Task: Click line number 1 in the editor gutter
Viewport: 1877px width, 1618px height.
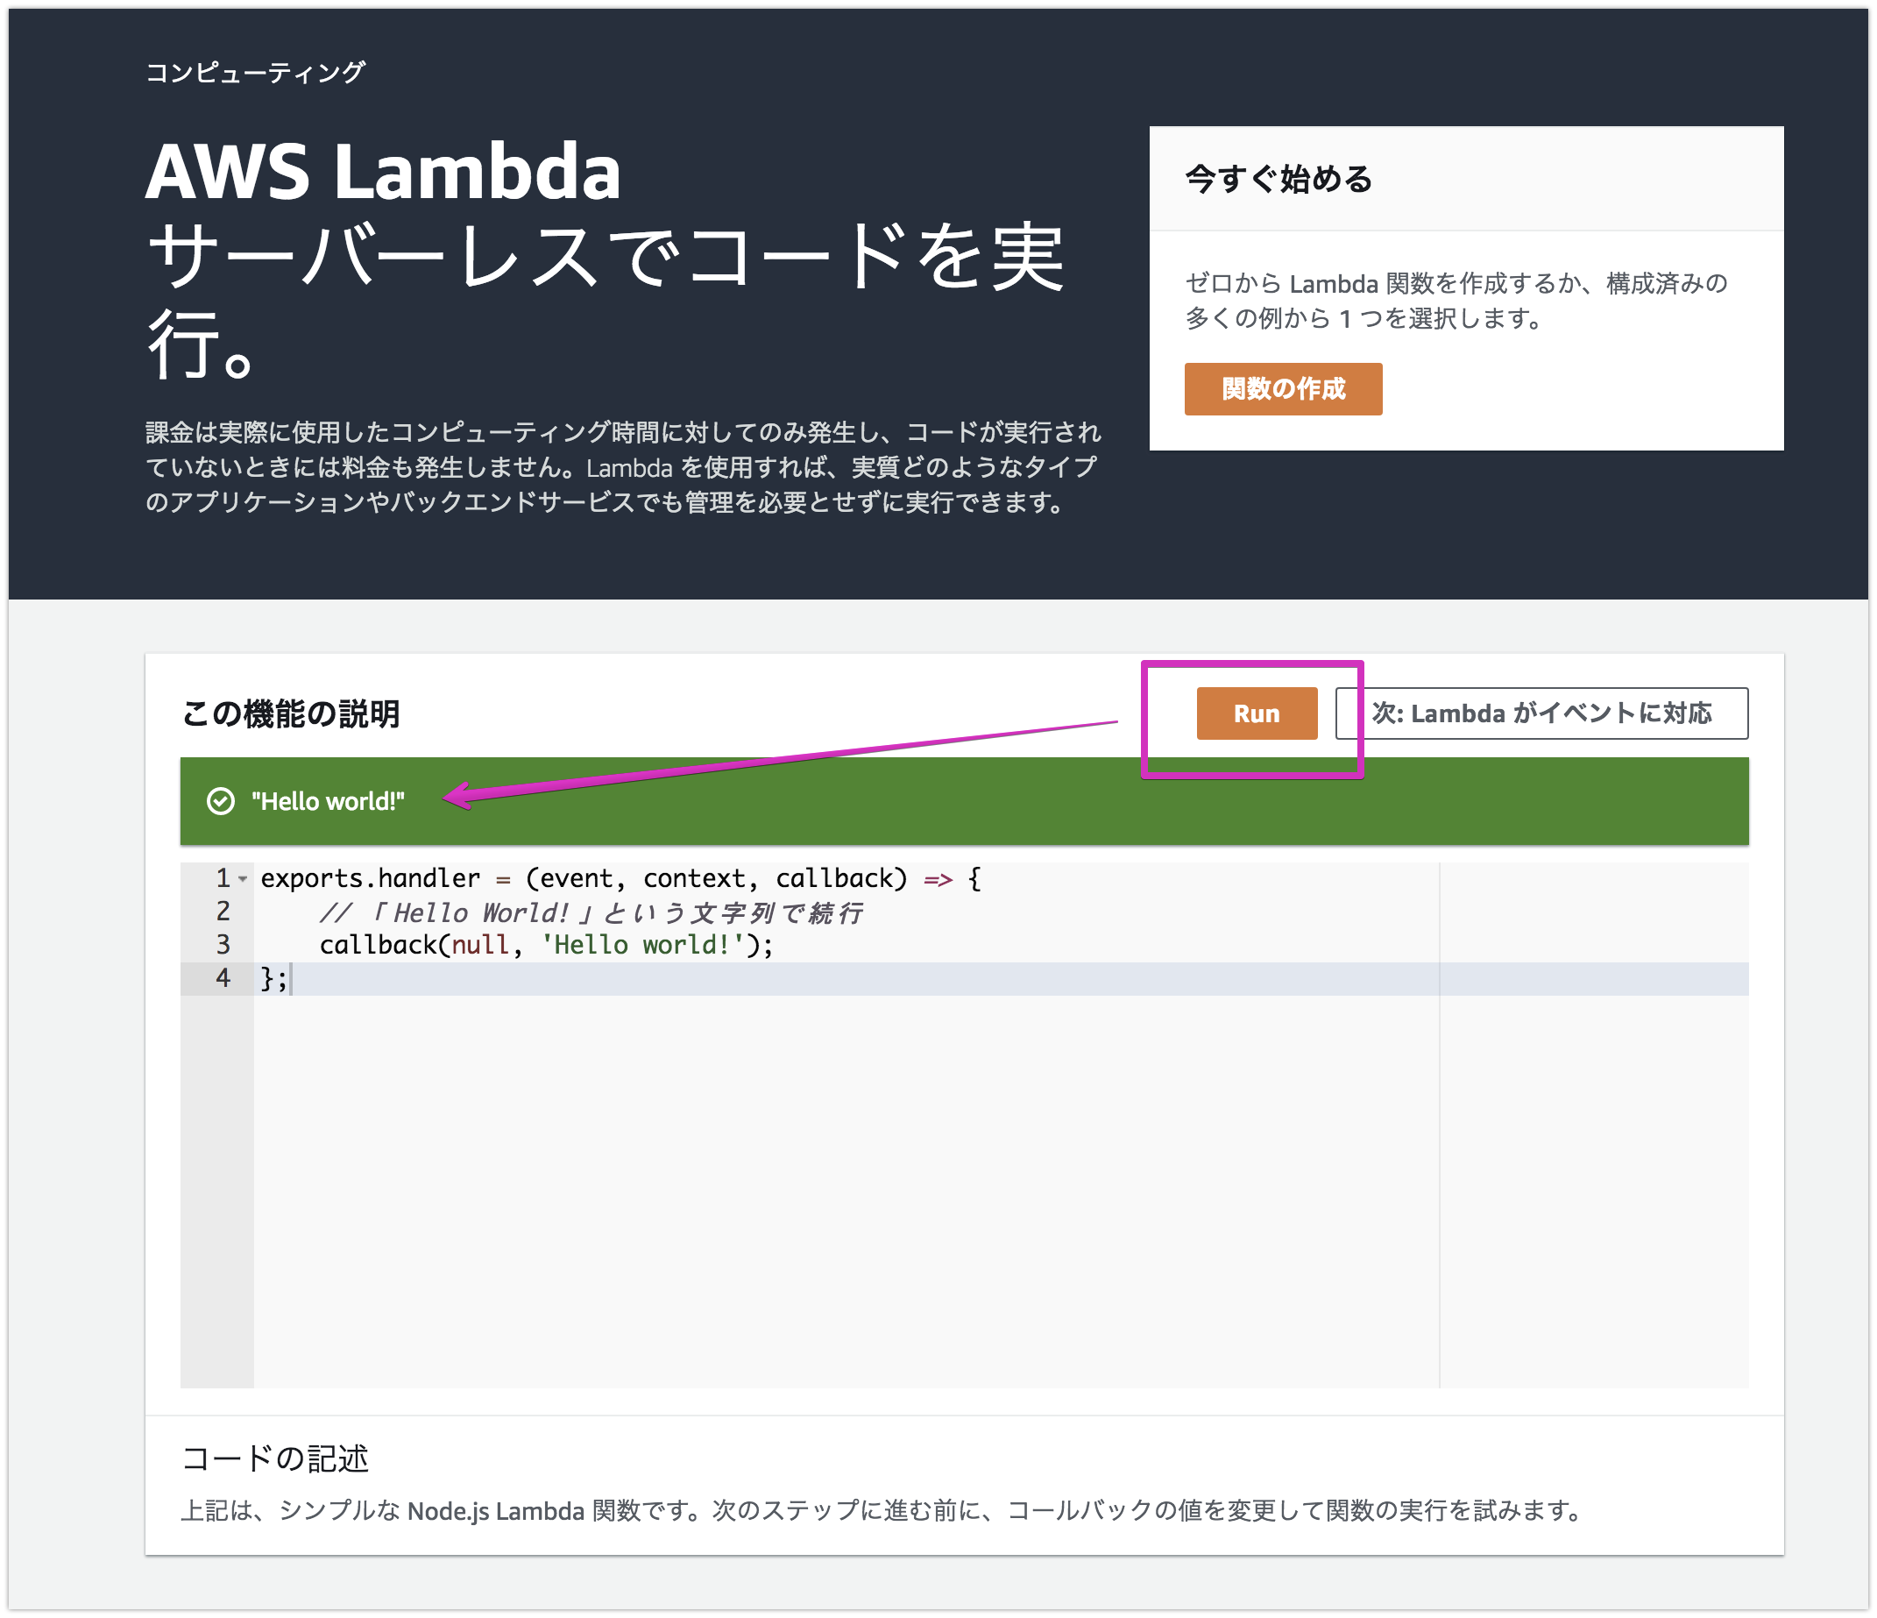Action: pyautogui.click(x=222, y=878)
